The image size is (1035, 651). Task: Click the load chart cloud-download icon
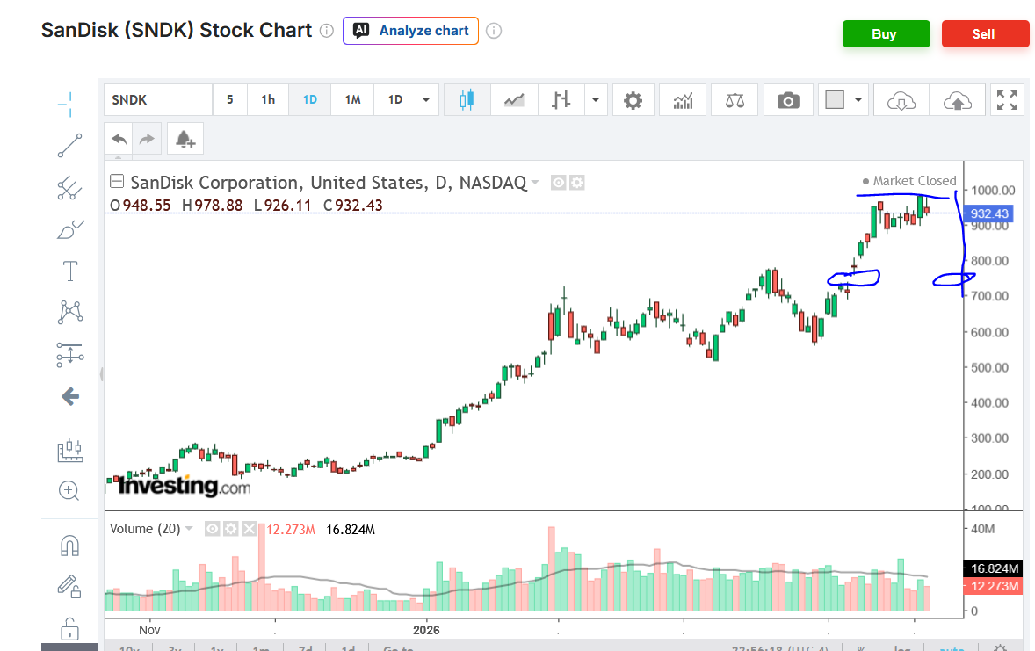901,100
